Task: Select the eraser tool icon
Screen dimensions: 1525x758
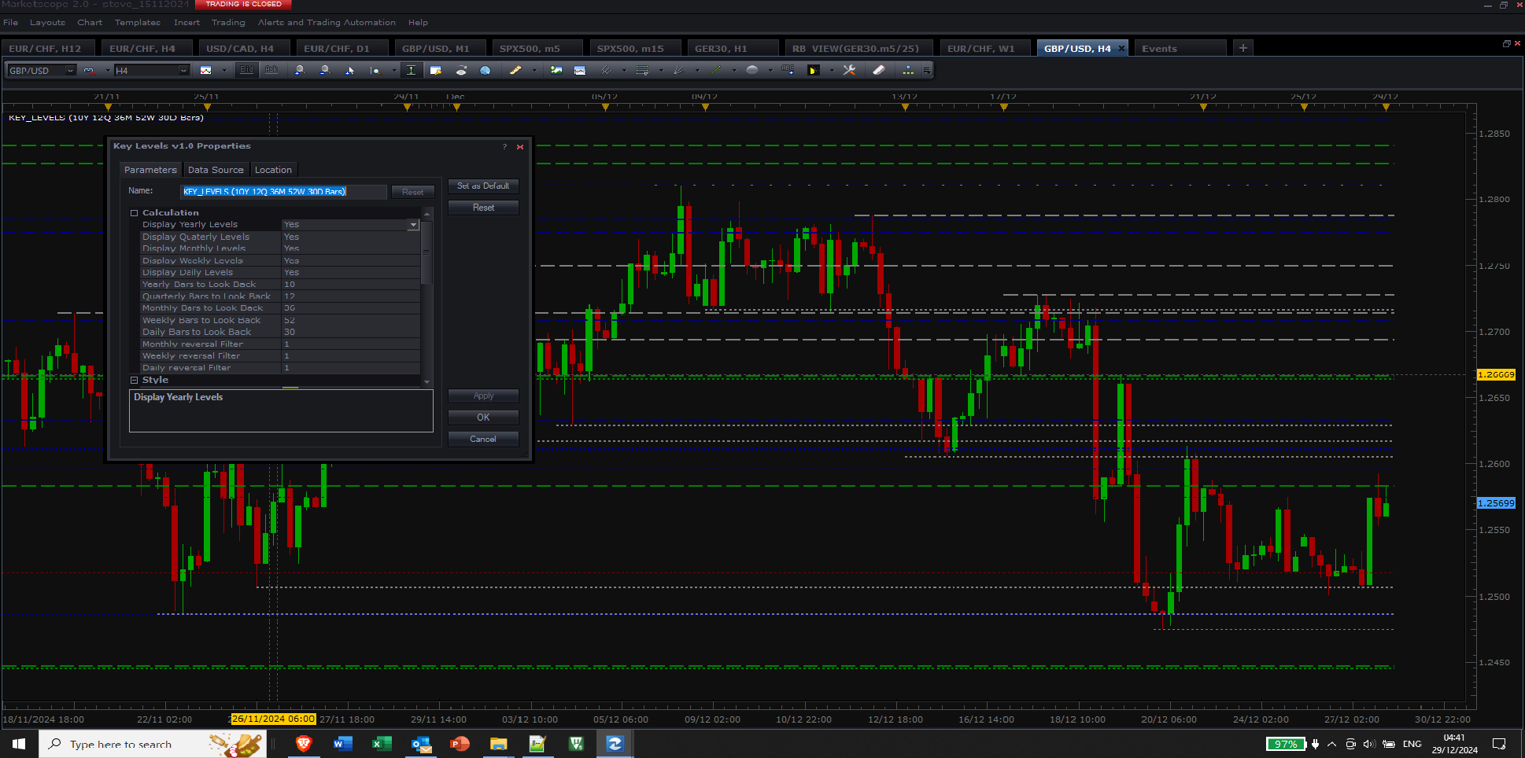Action: pos(879,71)
